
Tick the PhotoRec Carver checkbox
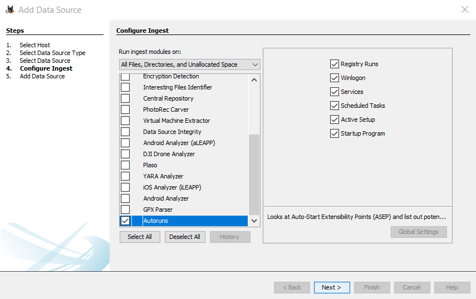pyautogui.click(x=125, y=109)
